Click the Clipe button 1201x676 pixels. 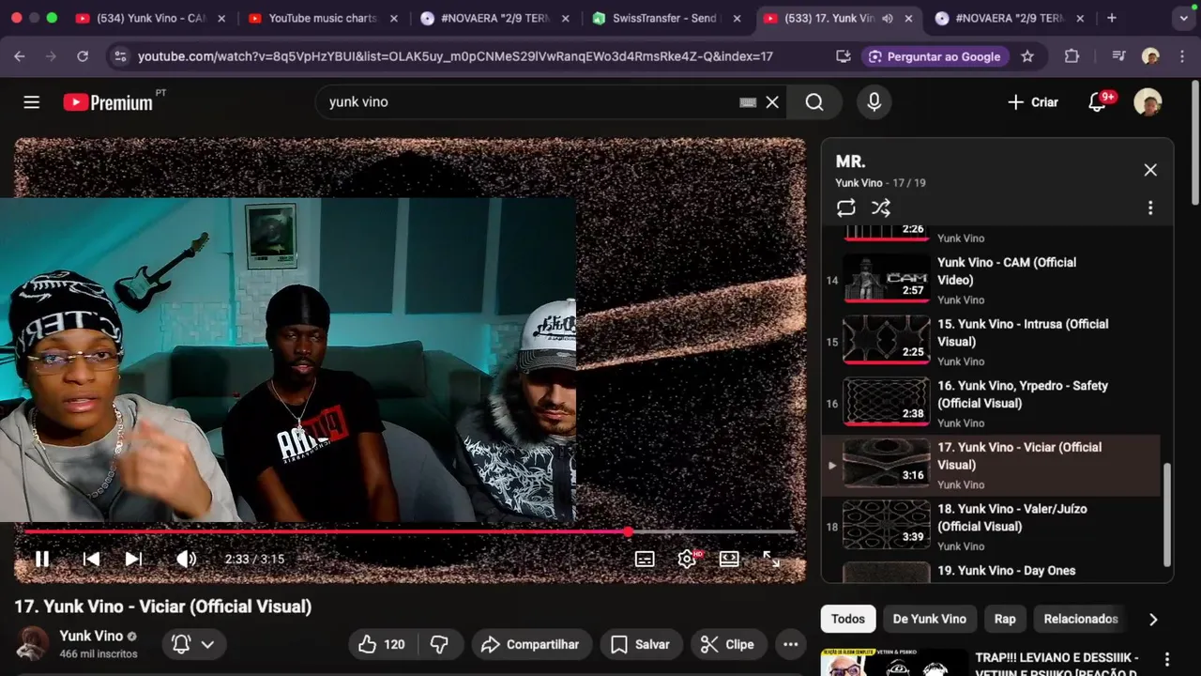pyautogui.click(x=728, y=644)
